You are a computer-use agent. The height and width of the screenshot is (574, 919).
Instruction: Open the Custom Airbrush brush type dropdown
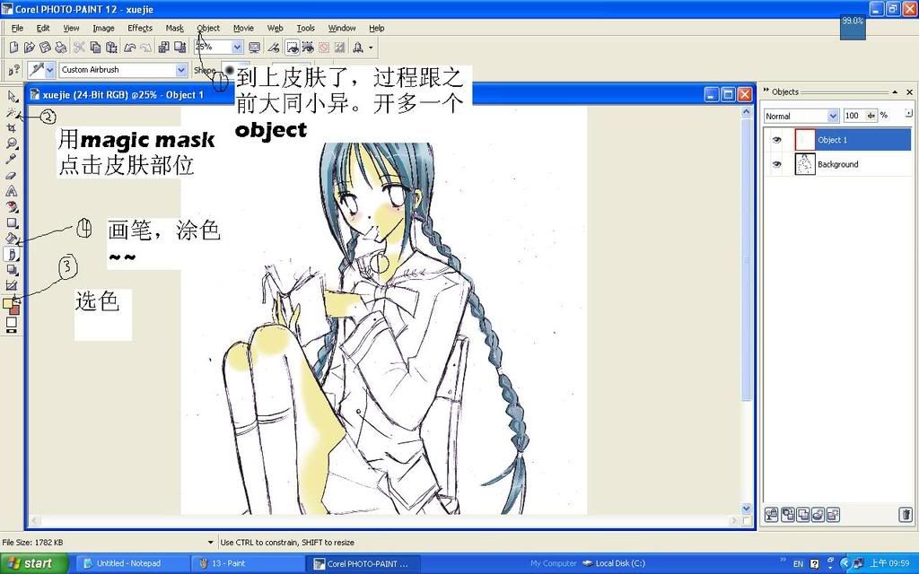click(181, 70)
